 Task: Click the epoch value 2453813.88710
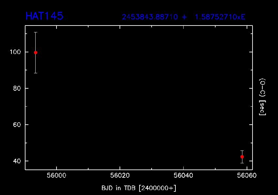coord(150,17)
